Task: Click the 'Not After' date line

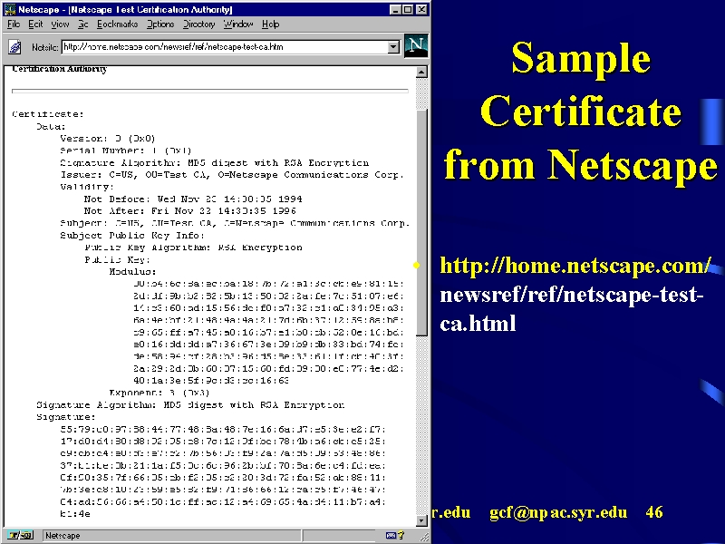Action: tap(190, 211)
